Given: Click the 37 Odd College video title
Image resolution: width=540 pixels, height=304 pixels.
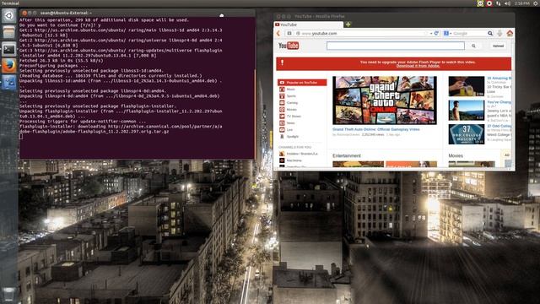Looking at the screenshot, I should (x=499, y=126).
